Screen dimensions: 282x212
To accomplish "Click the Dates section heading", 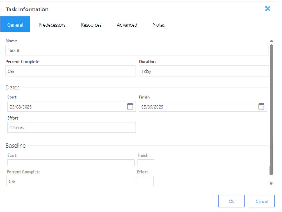I will (x=12, y=87).
